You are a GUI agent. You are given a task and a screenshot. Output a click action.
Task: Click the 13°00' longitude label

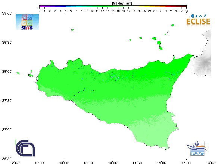pyautogui.click(x=64, y=163)
